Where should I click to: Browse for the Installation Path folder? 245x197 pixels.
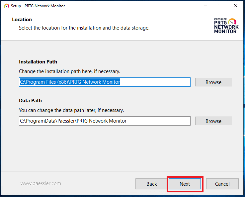coord(213,82)
